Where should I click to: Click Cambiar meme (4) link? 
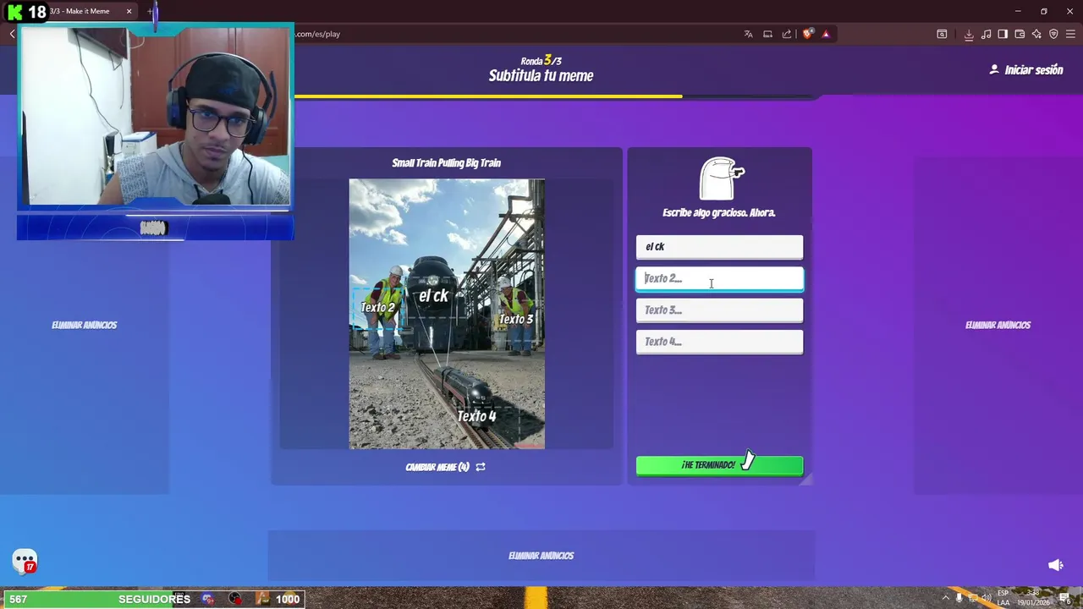[x=437, y=467]
